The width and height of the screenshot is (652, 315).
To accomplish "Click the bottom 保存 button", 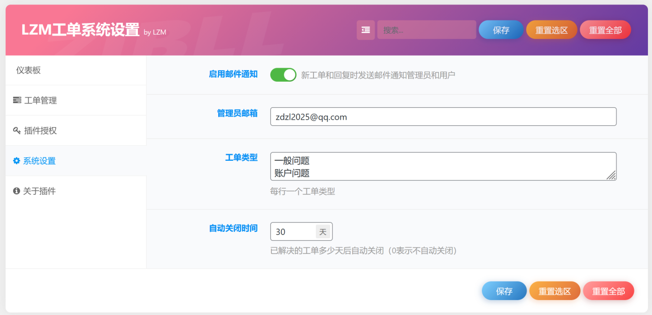I will click(x=504, y=290).
